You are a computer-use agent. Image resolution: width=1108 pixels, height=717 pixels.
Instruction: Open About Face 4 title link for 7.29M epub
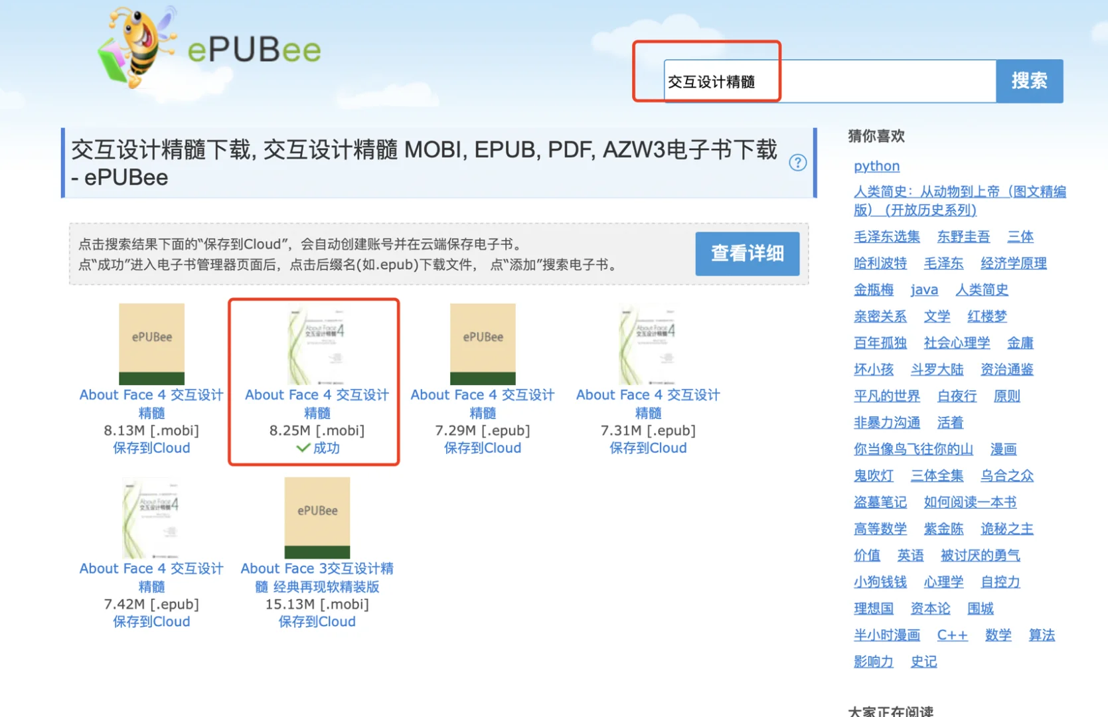point(483,404)
